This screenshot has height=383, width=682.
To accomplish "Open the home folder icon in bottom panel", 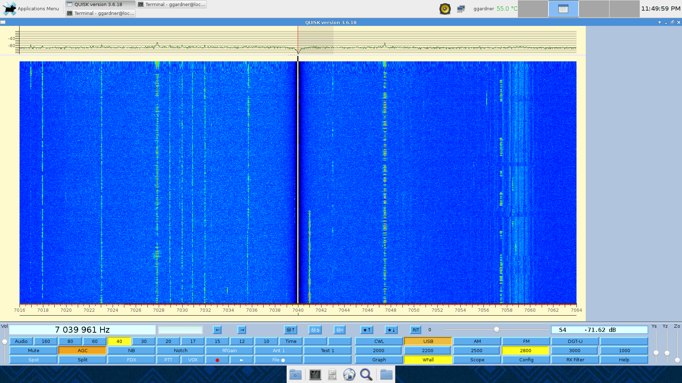I will (386, 374).
